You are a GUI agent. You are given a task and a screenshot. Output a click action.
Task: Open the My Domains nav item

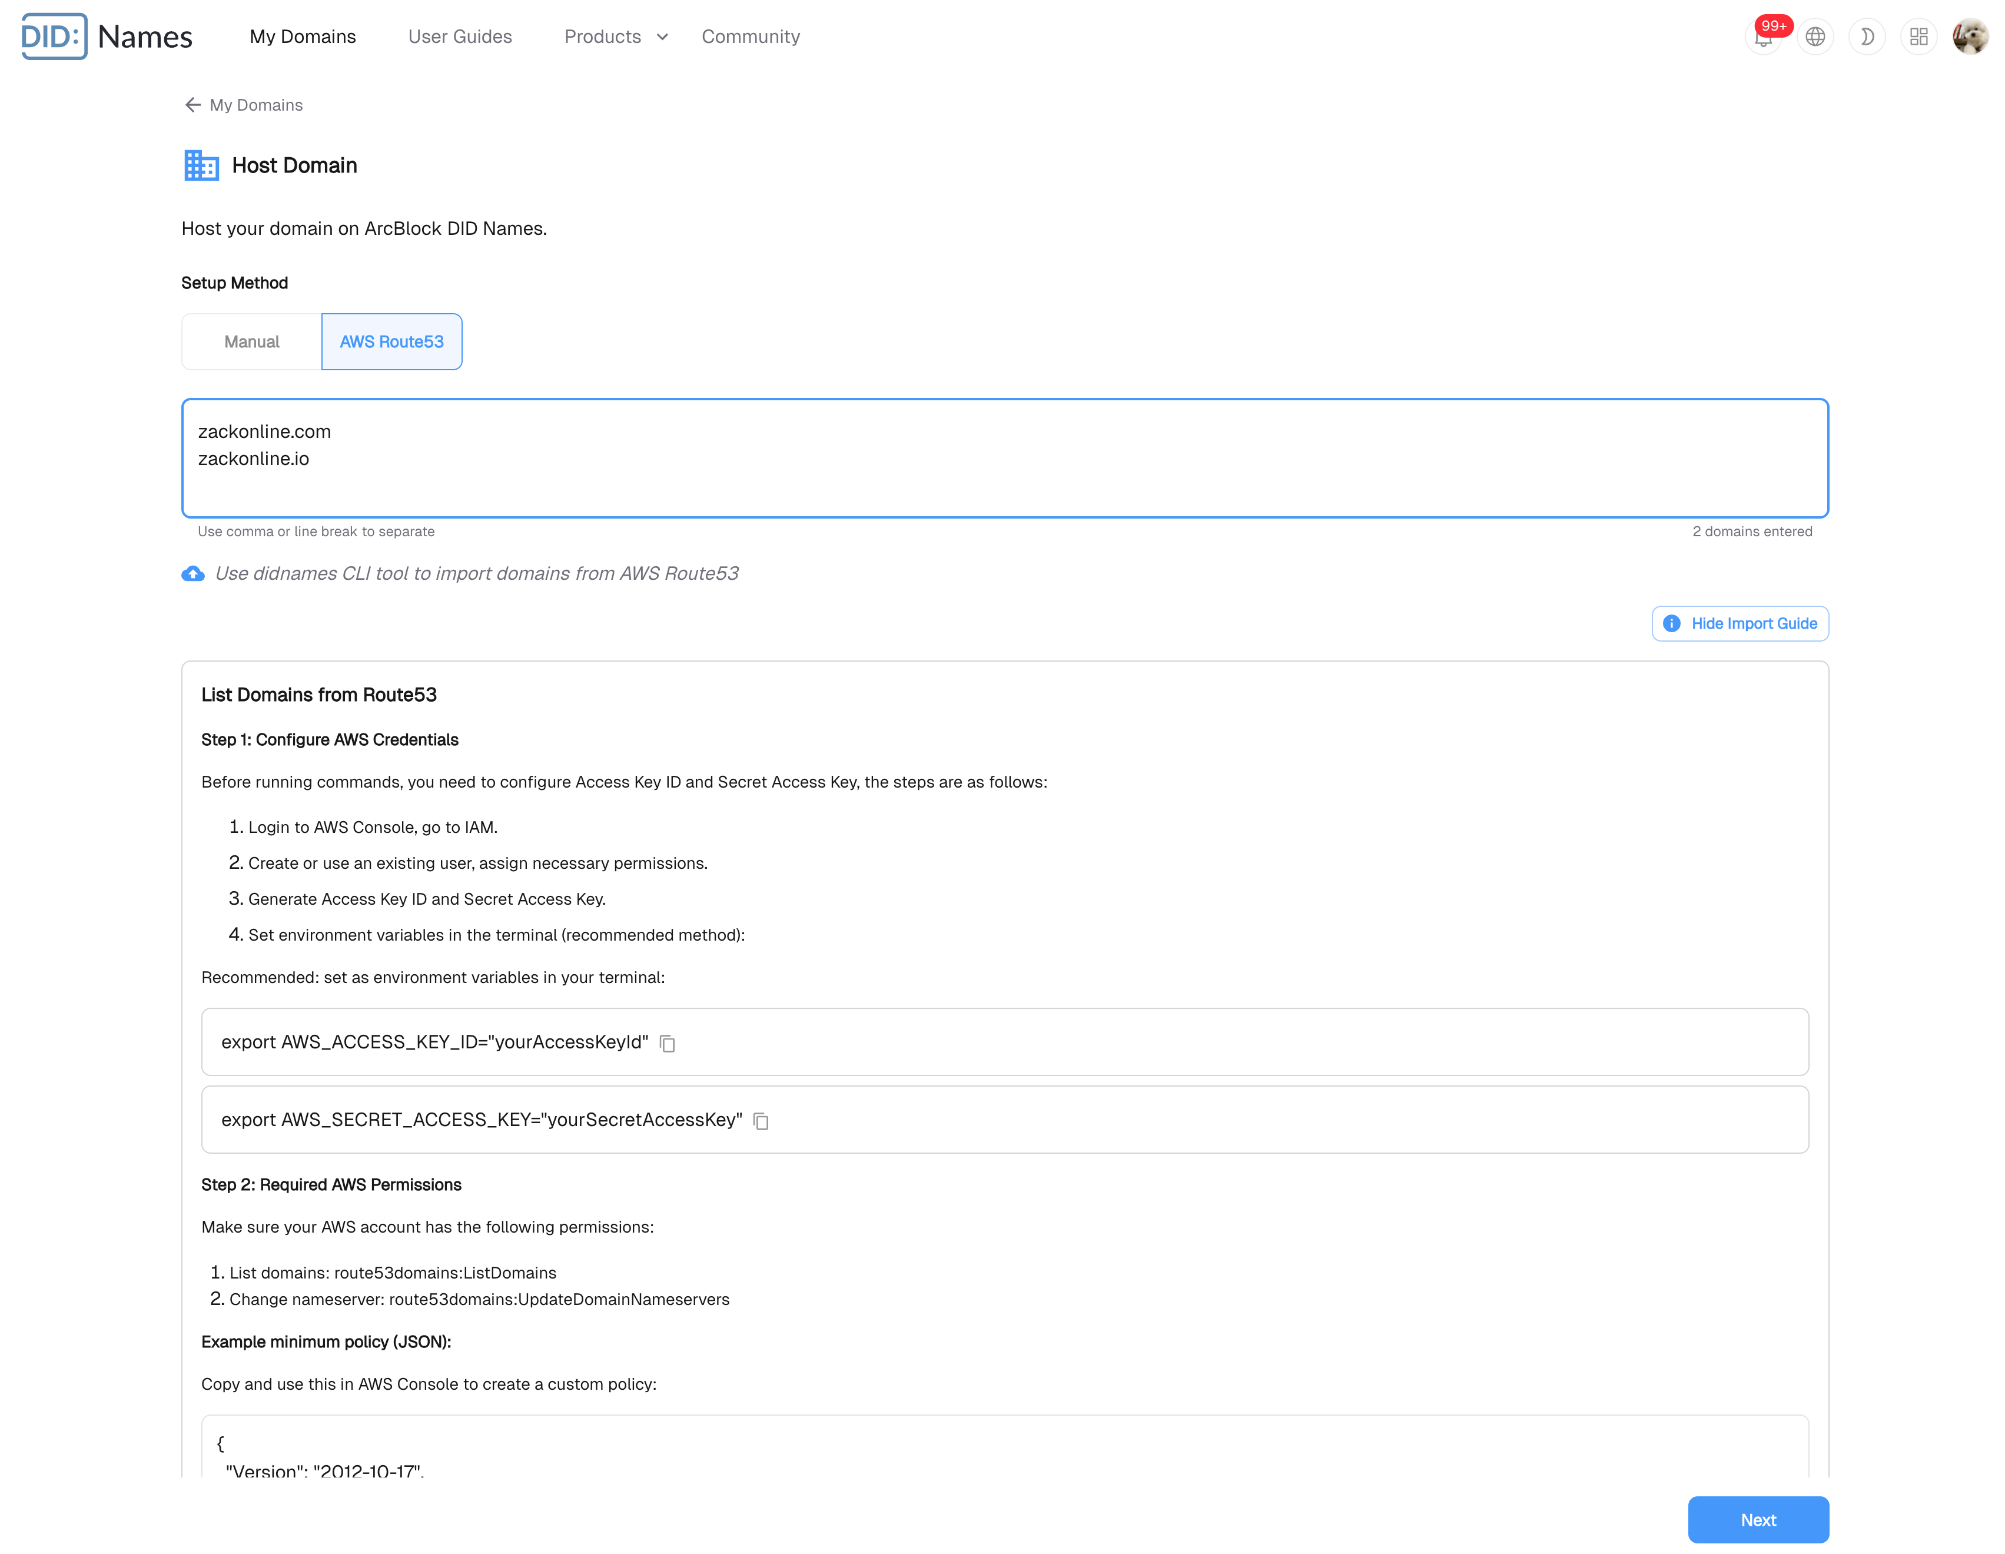(x=303, y=36)
